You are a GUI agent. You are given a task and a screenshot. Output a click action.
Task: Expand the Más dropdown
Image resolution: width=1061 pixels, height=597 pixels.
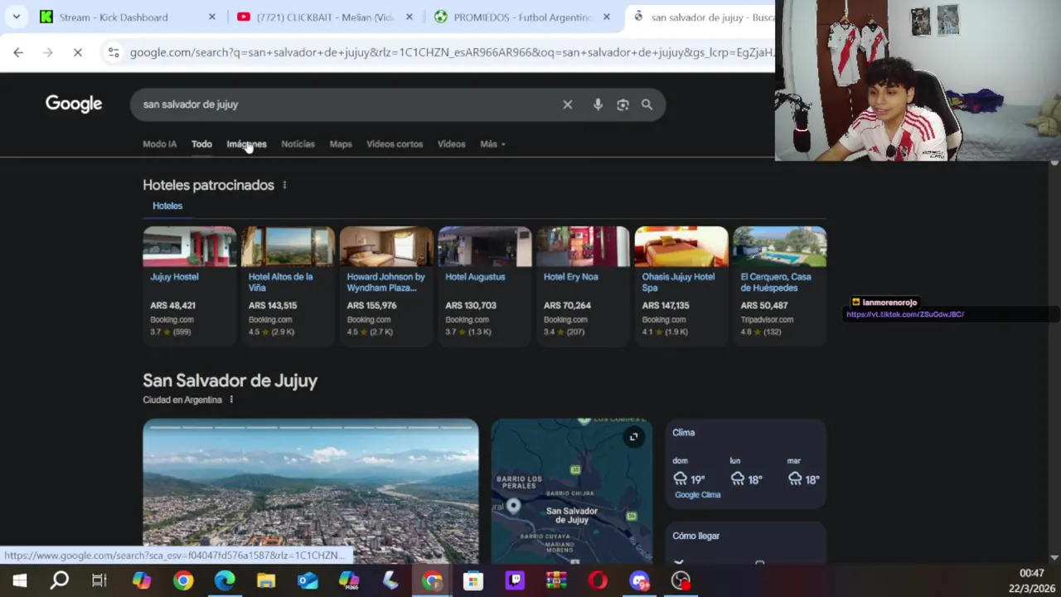pos(492,144)
